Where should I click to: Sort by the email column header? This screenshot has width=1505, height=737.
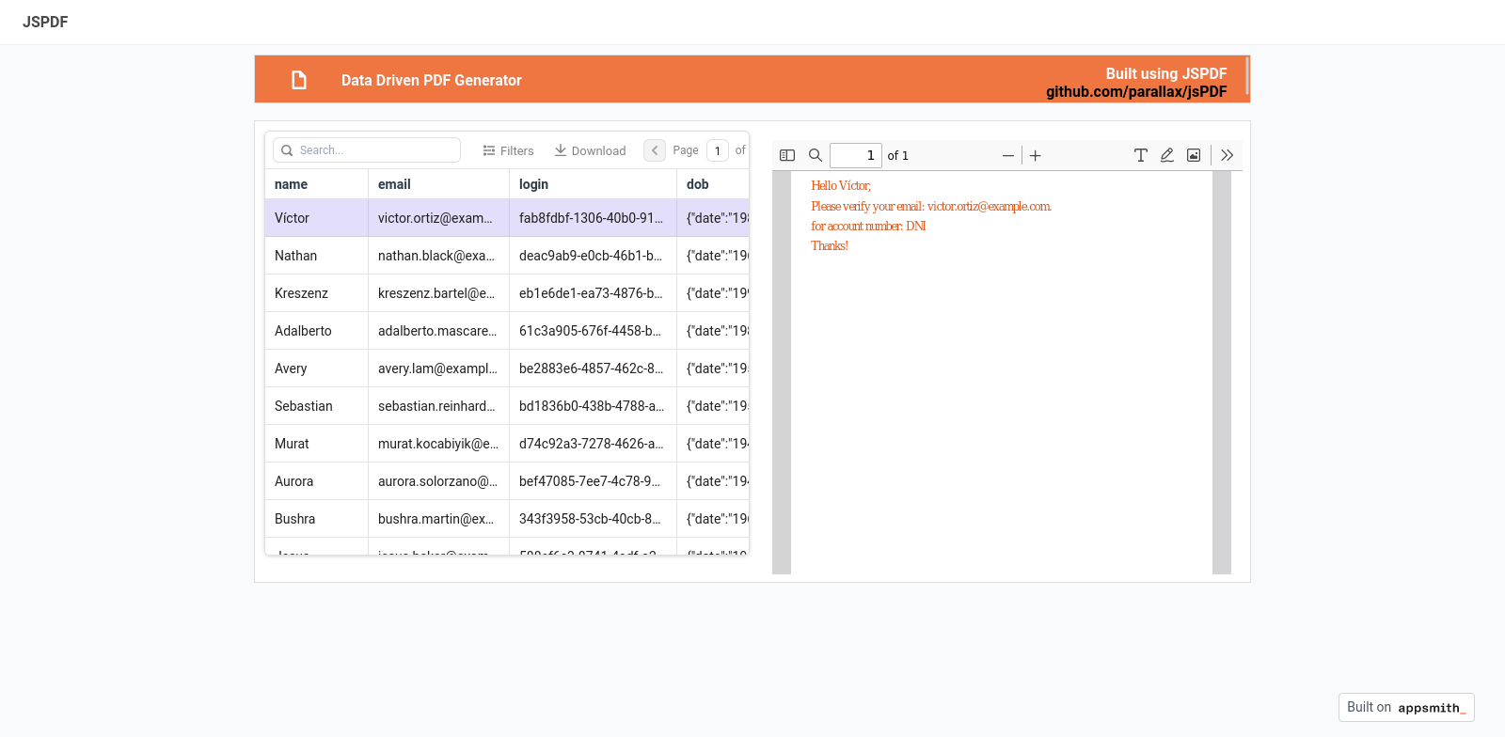coord(394,184)
